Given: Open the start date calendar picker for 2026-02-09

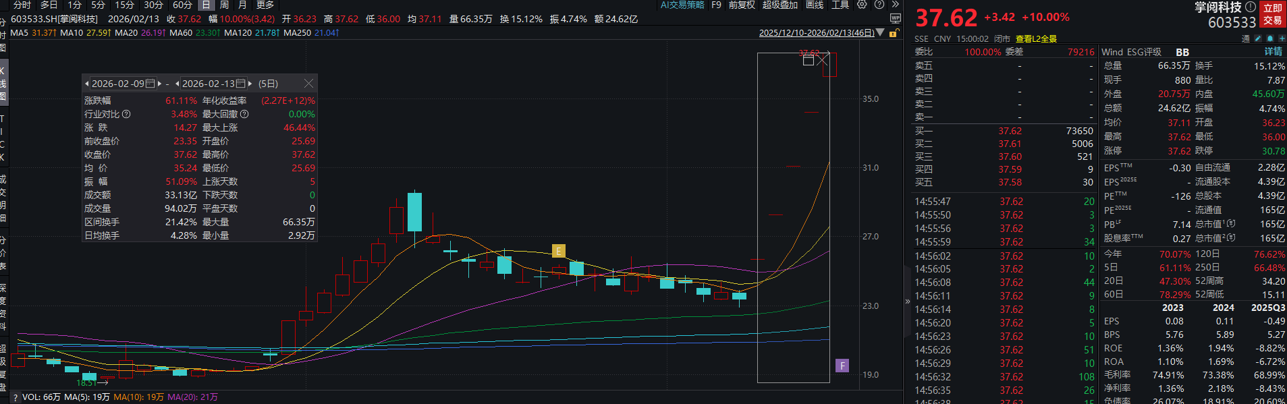Looking at the screenshot, I should click(150, 84).
